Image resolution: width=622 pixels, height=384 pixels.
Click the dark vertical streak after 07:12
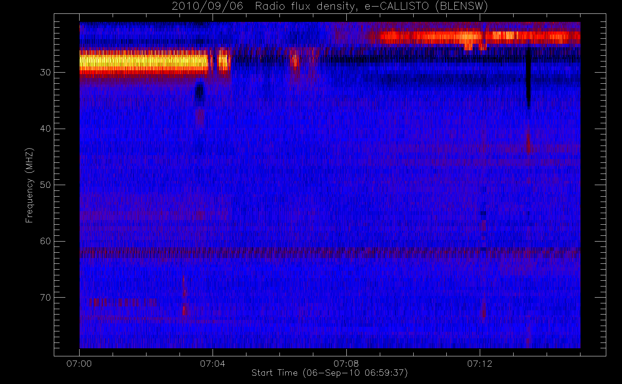[x=528, y=79]
